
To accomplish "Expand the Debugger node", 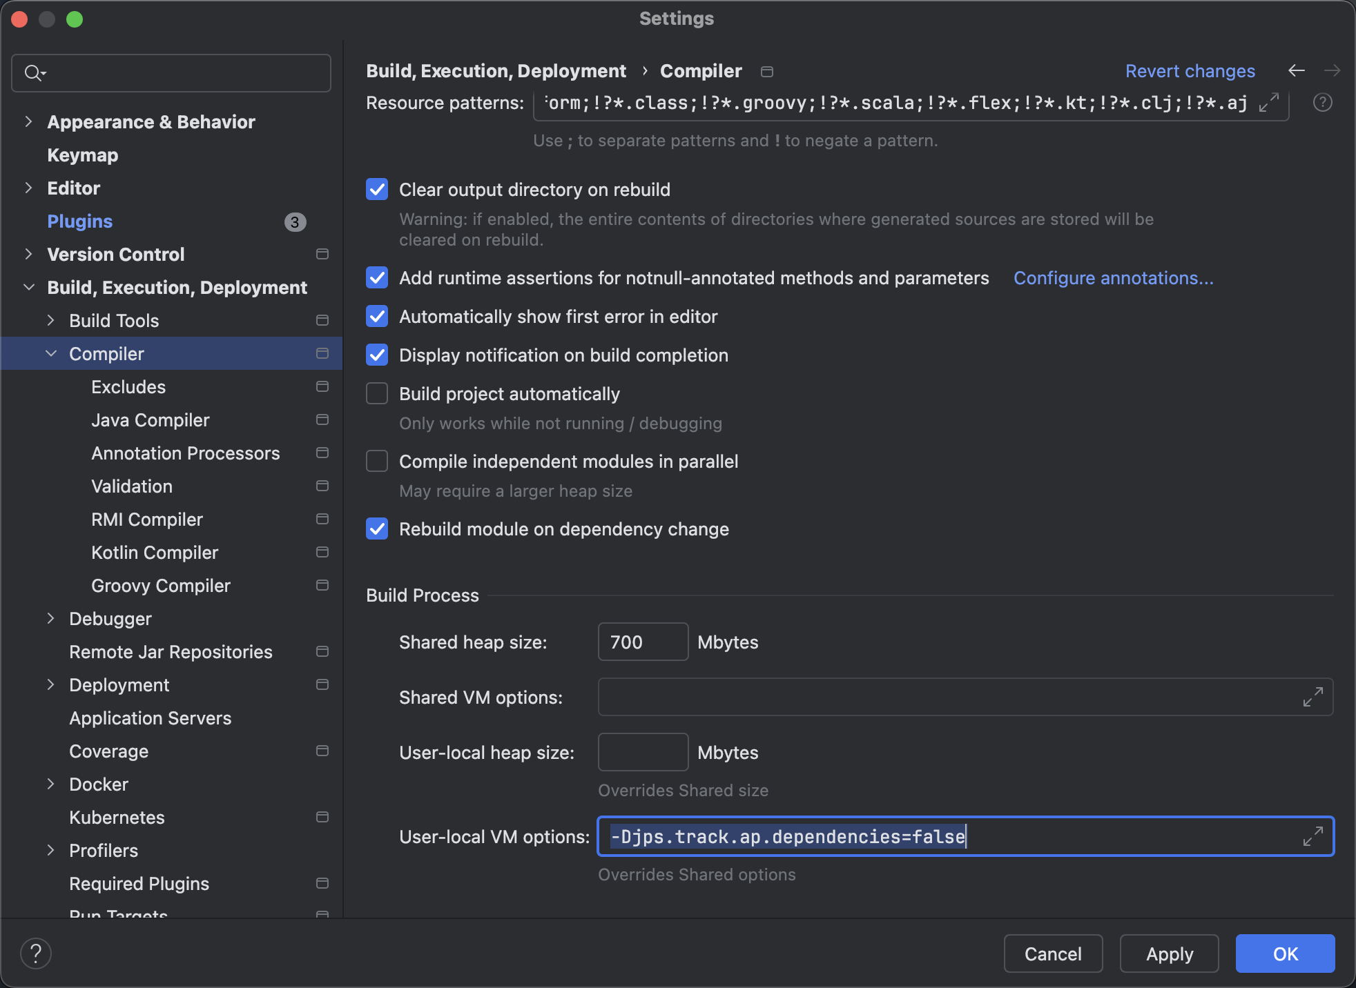I will tap(50, 618).
